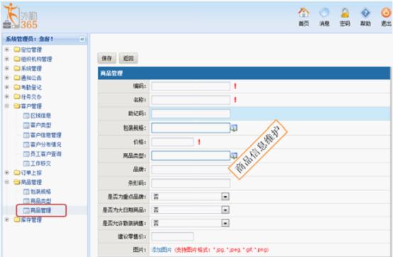Collapse the 客户管理 tree node

coord(7,106)
